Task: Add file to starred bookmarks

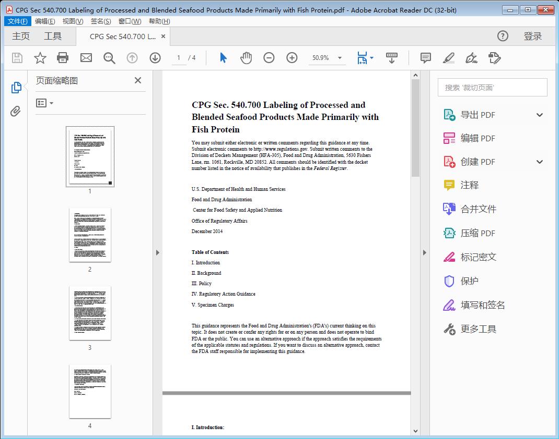Action: click(40, 58)
